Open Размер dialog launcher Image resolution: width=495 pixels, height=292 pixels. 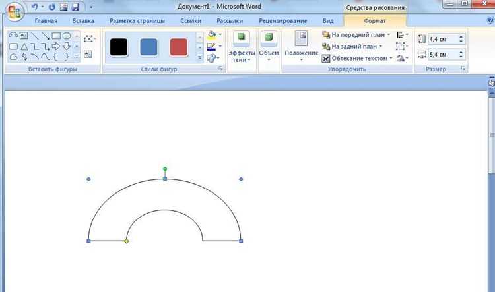(463, 68)
